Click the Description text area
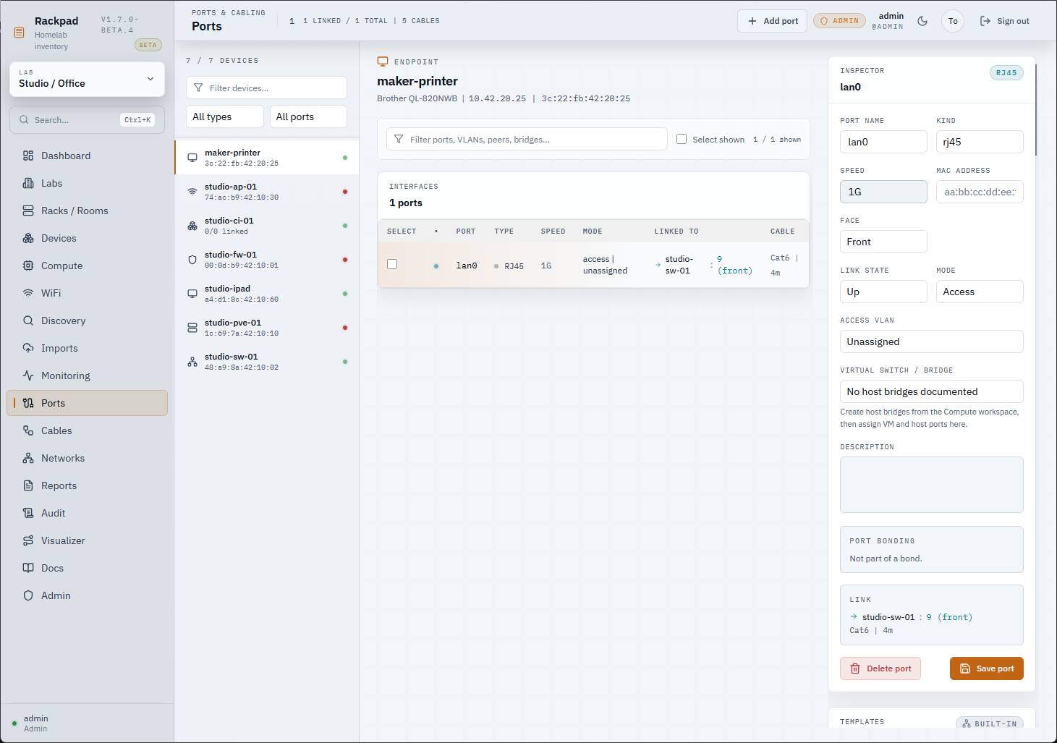The width and height of the screenshot is (1057, 743). (x=932, y=485)
